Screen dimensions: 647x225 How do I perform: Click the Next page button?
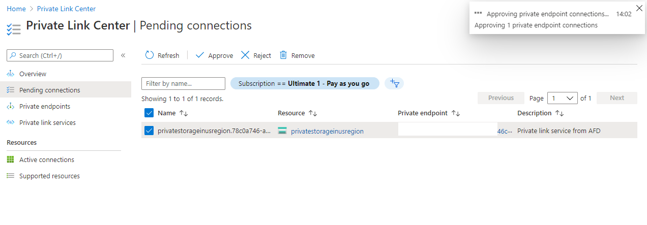[x=617, y=98]
